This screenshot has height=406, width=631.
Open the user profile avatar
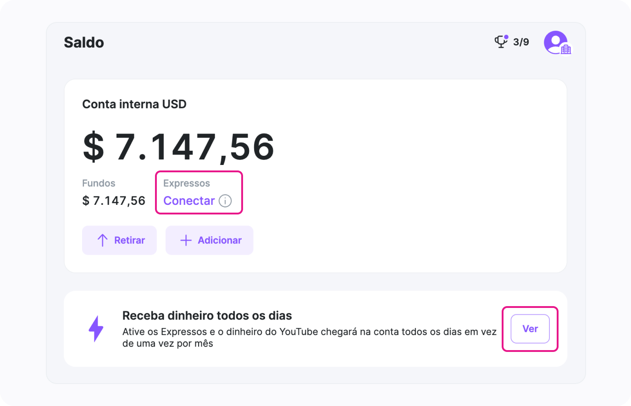point(555,42)
